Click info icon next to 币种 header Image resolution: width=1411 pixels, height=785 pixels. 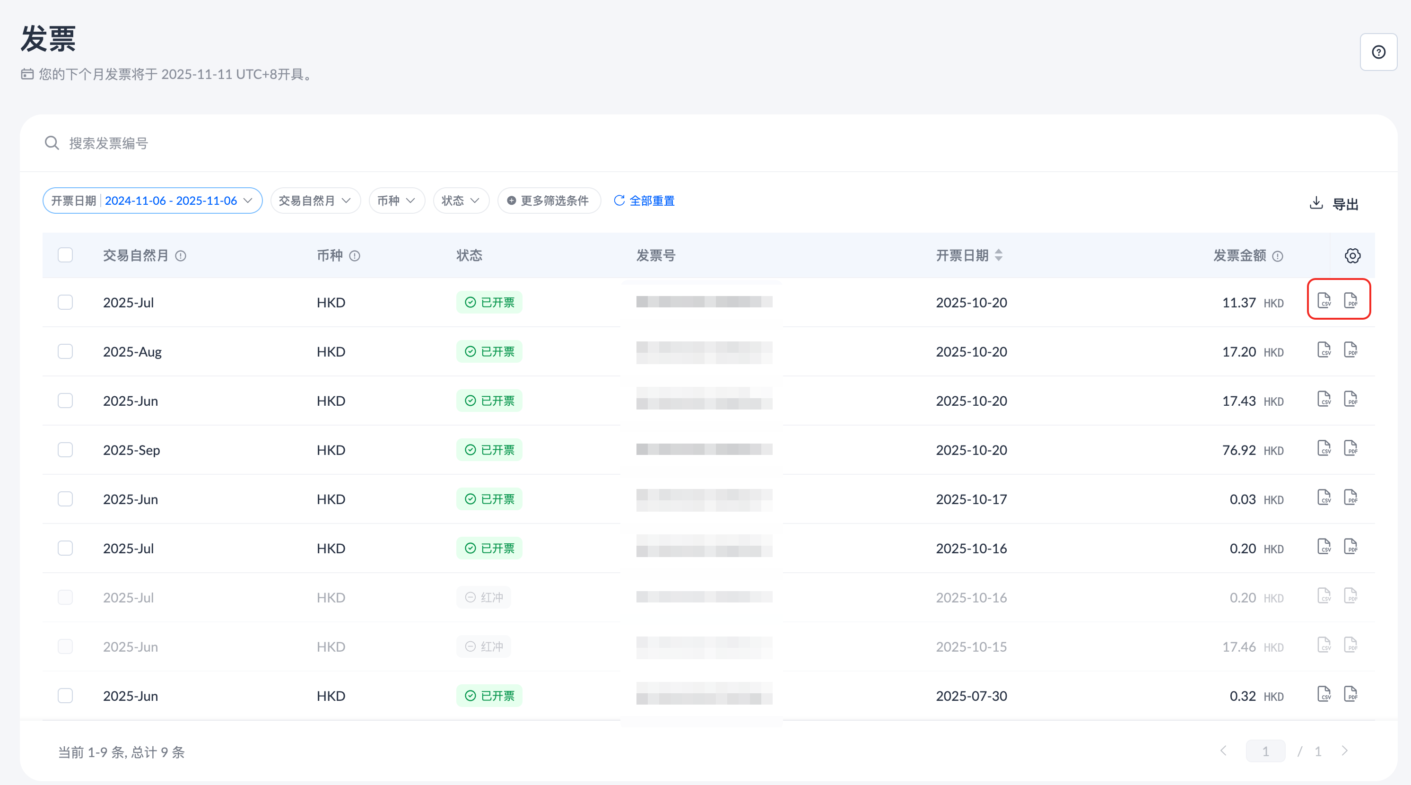point(354,256)
